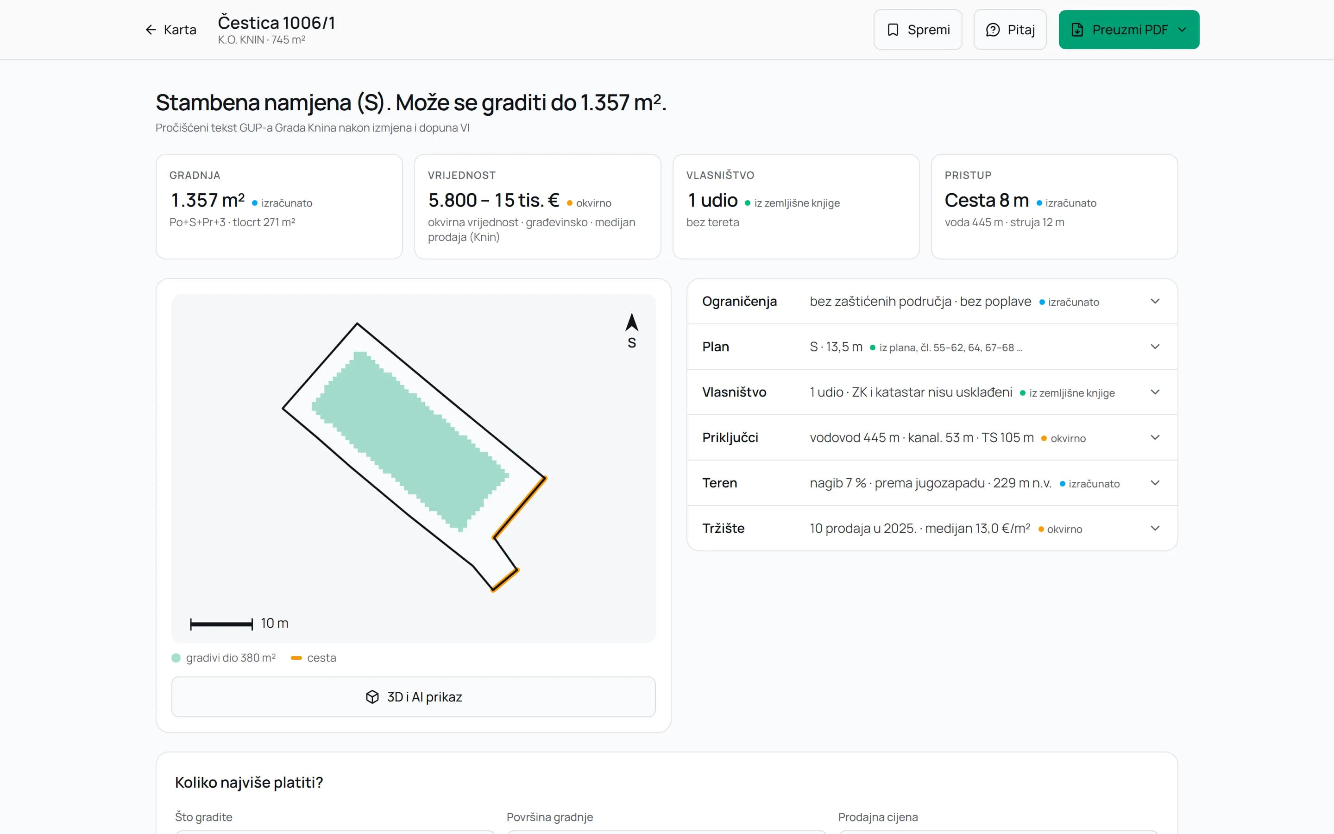The image size is (1334, 834).
Task: Open the Gradnja summary card
Action: pos(279,206)
